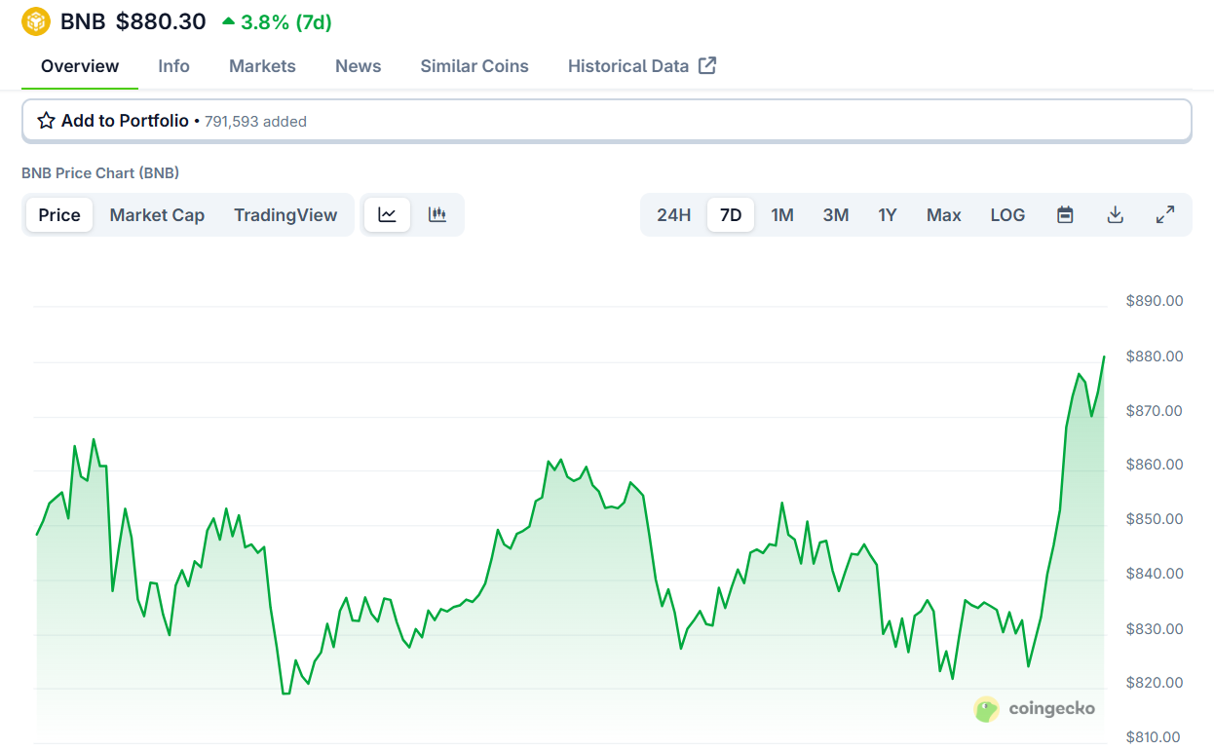Select the 1M time range
Screen dimensions: 1214x749
pos(782,215)
